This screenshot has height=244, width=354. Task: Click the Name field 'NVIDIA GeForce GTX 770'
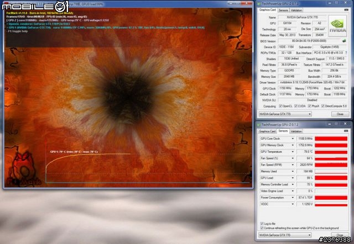(301, 17)
